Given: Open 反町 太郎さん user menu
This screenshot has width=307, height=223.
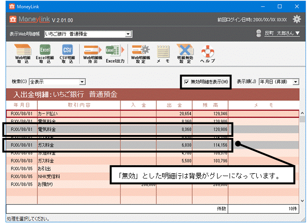Looking at the screenshot, I should pos(282,33).
